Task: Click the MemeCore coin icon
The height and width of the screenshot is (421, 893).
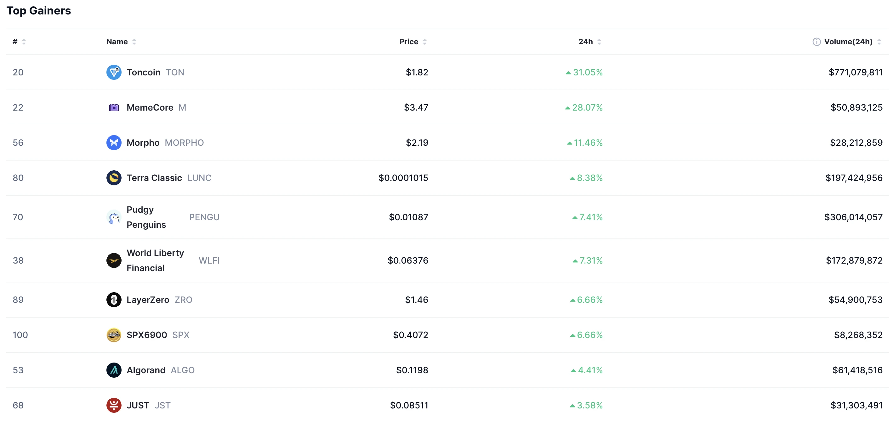Action: pyautogui.click(x=114, y=107)
